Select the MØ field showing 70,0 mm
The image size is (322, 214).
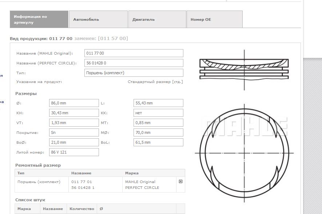coord(158,133)
